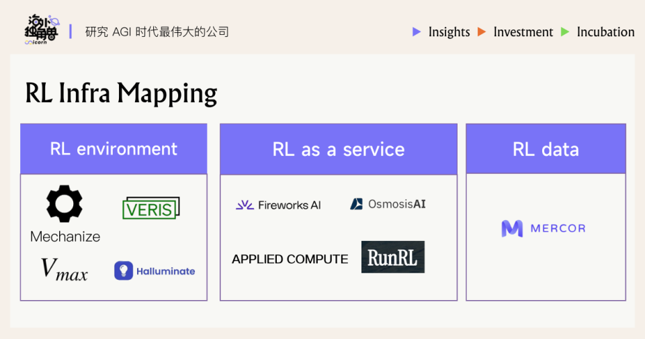Viewport: 645px width, 339px height.
Task: Click the RL environment header
Action: (x=114, y=149)
